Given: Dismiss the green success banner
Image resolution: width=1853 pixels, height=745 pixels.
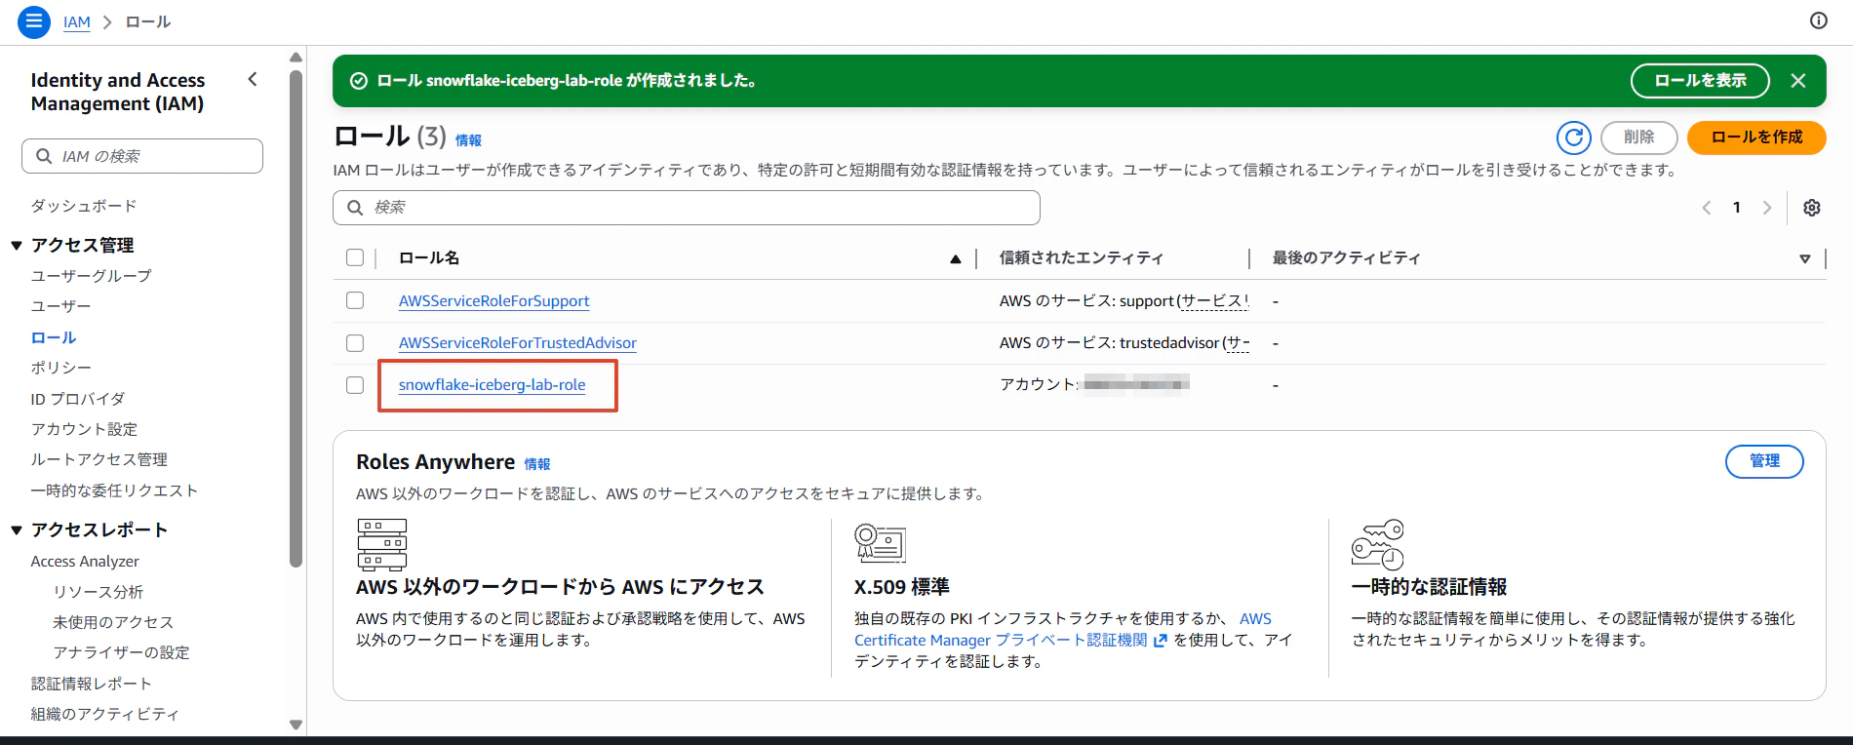Looking at the screenshot, I should click(x=1798, y=81).
